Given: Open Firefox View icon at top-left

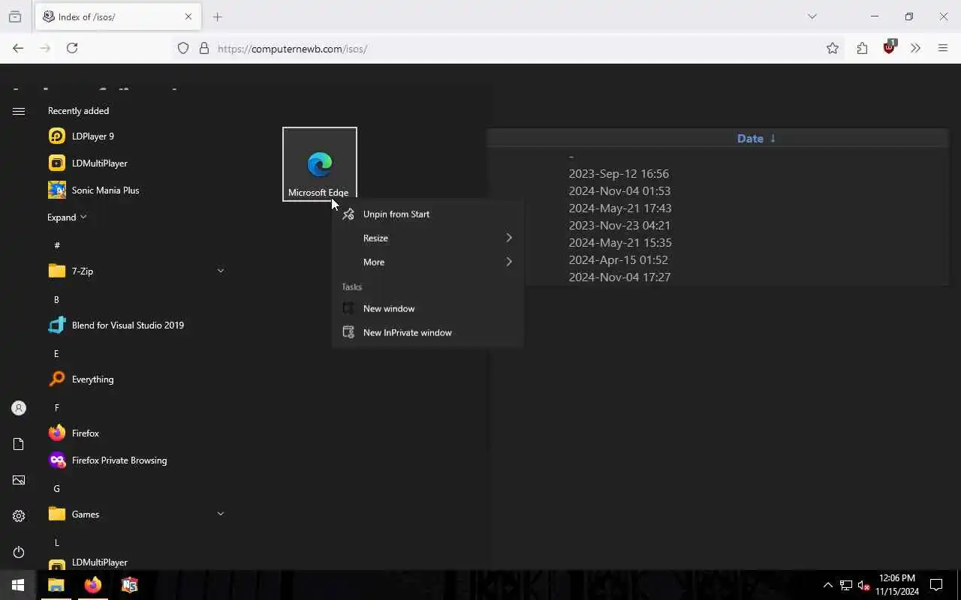Looking at the screenshot, I should click(14, 16).
